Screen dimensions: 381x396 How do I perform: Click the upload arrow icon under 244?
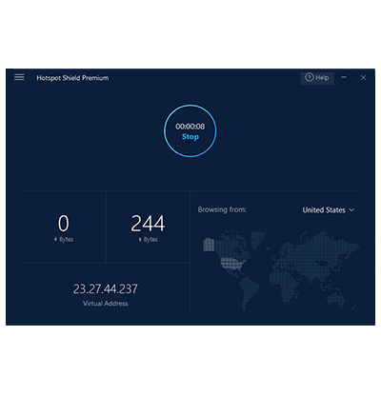[140, 239]
